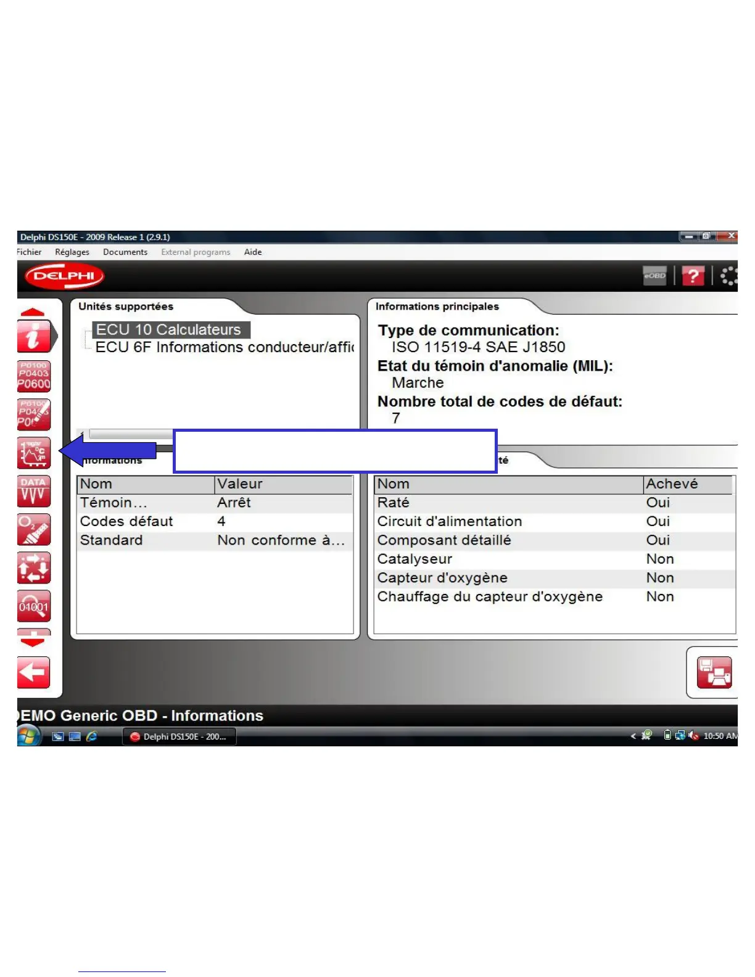Select the Raté test row

click(x=555, y=503)
